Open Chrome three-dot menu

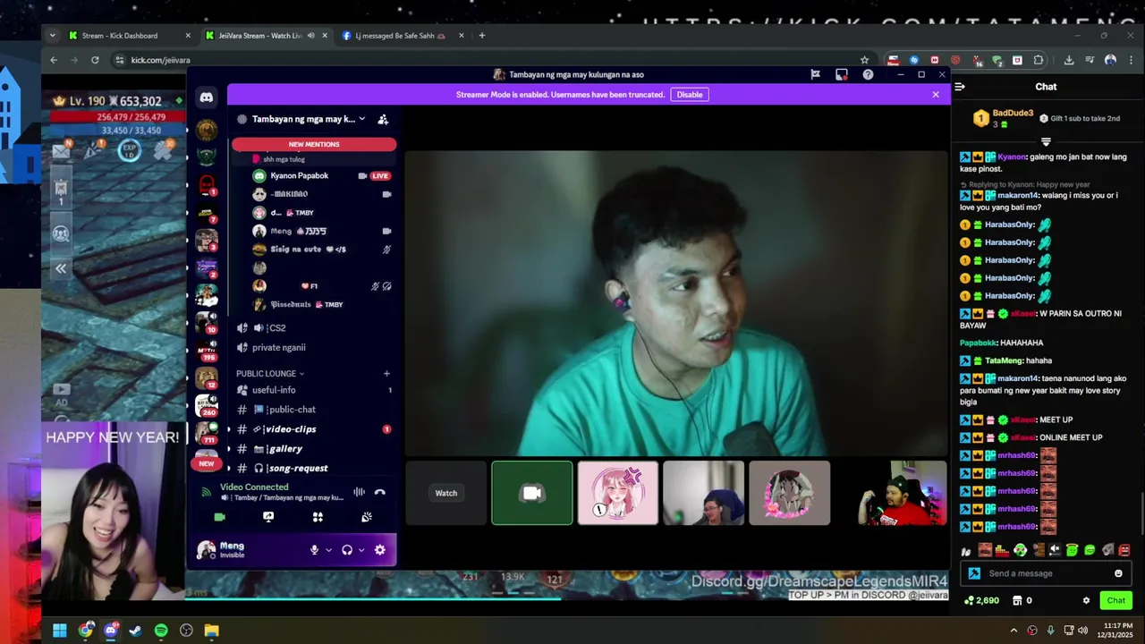(1132, 60)
